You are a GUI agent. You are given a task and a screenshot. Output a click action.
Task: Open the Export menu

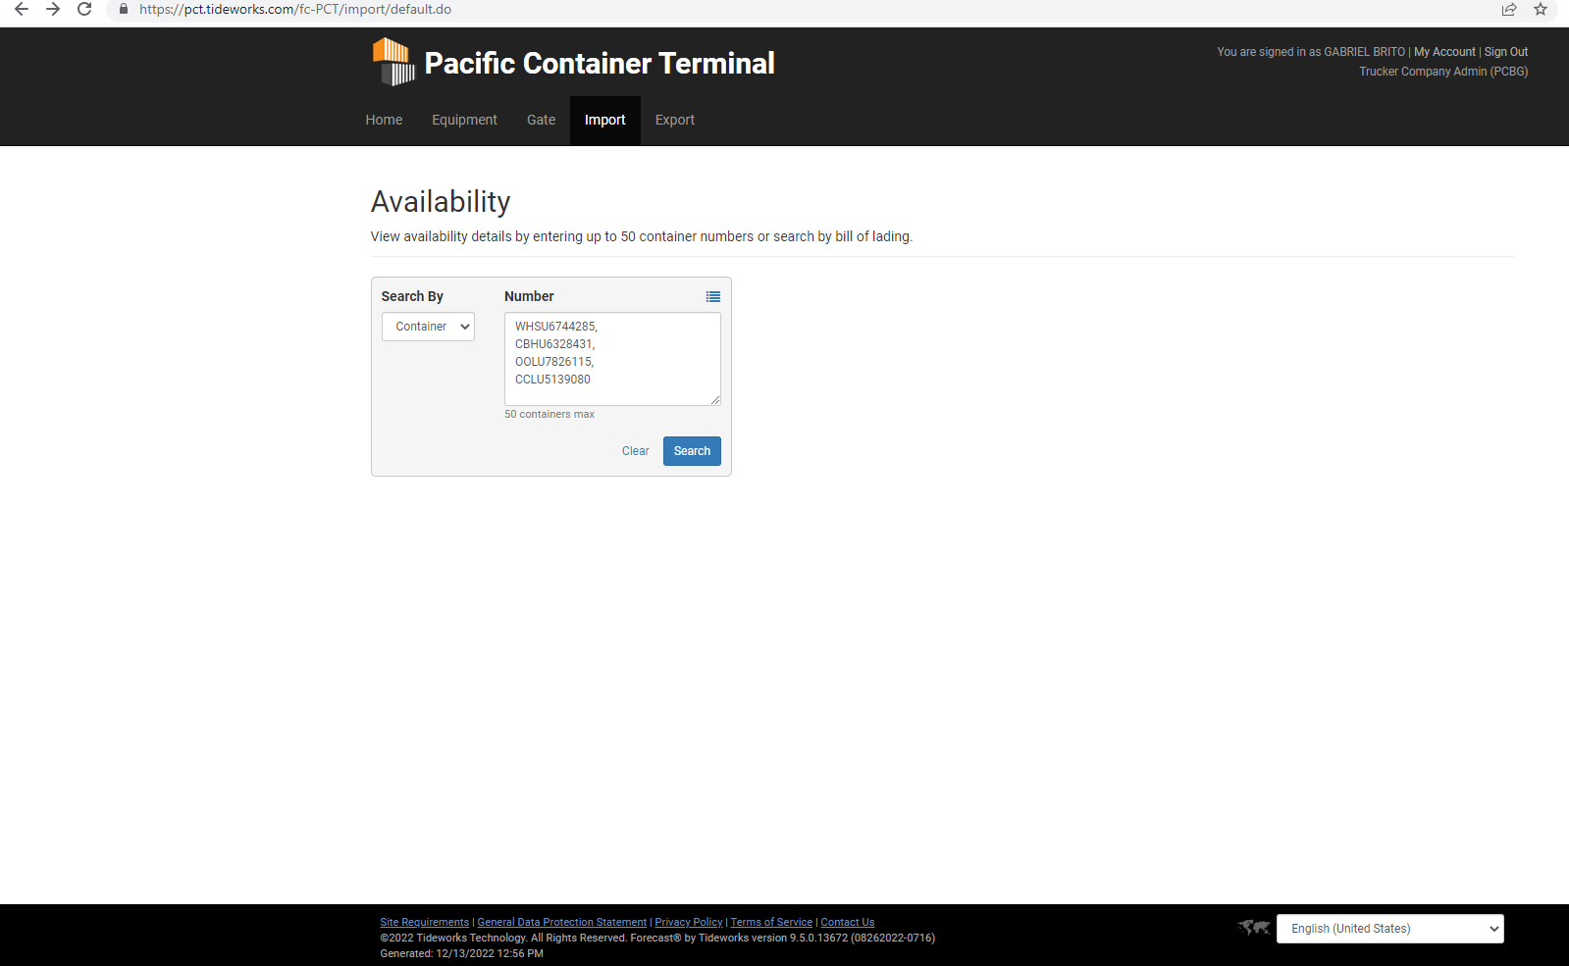[675, 120]
